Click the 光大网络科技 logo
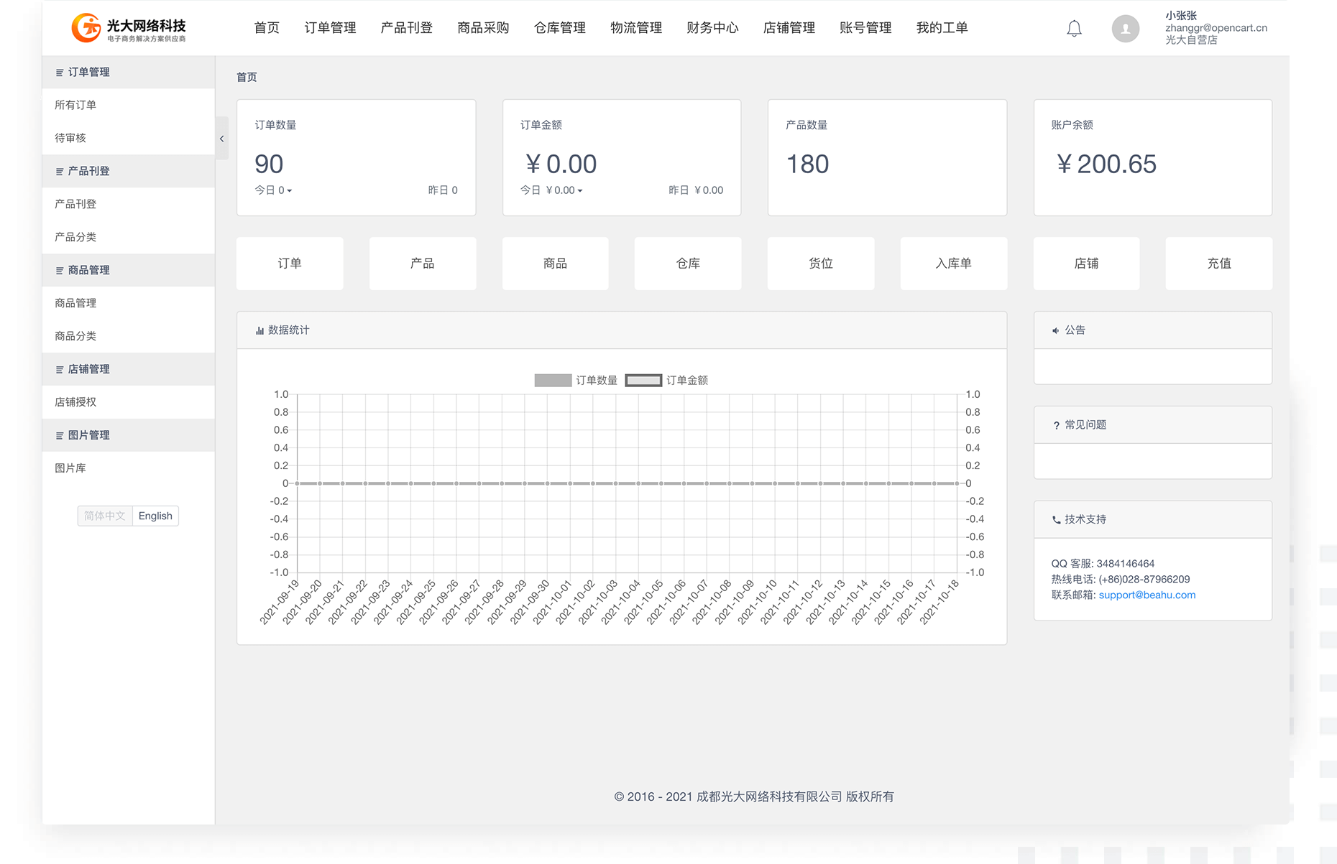This screenshot has width=1337, height=864. [x=129, y=28]
